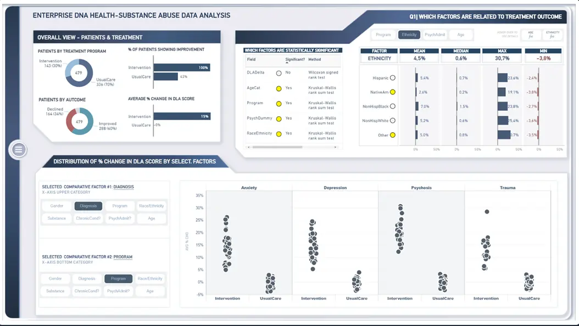The height and width of the screenshot is (326, 579).
Task: Select Gender in Comparative Factor #1 options
Action: click(57, 206)
